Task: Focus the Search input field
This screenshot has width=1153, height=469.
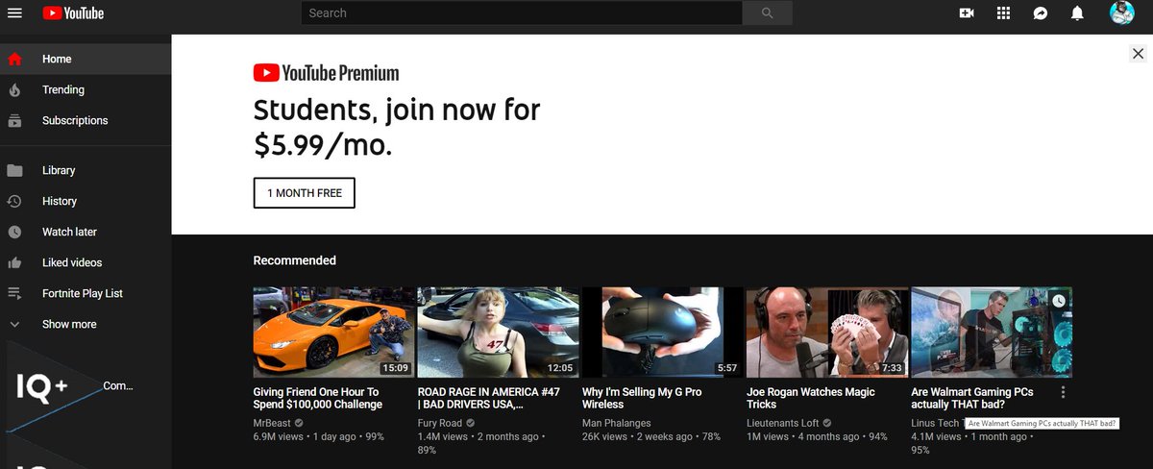Action: tap(522, 13)
